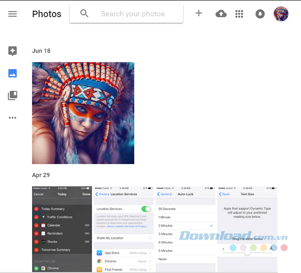
Task: Open the Jun 18 headdress photo
Action: (x=83, y=113)
